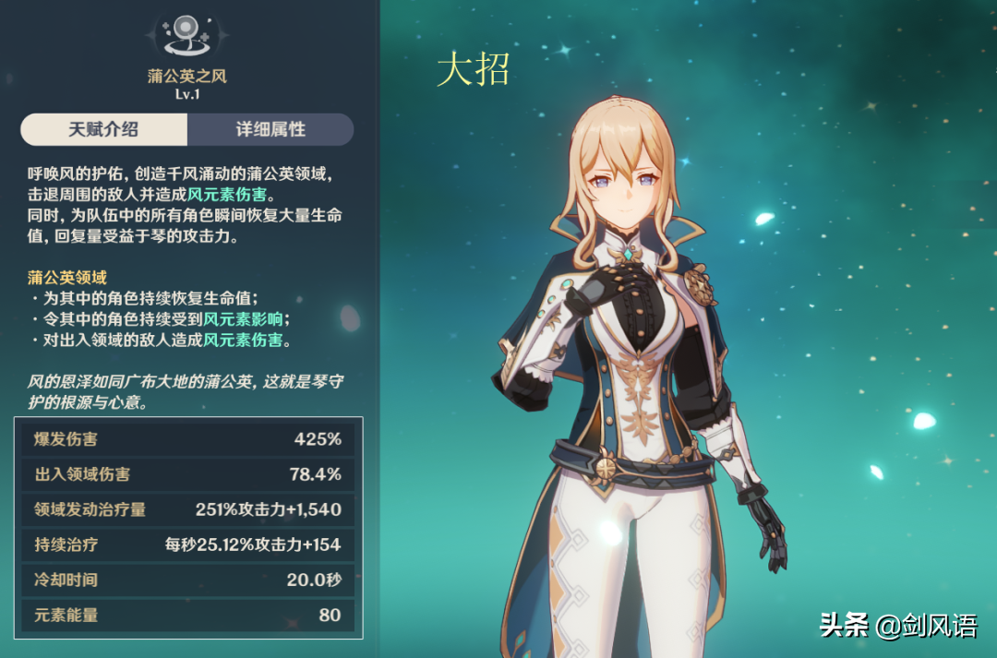Viewport: 997px width, 658px height.
Task: Click the italic flavor text about 风的恩泽
Action: pyautogui.click(x=185, y=391)
